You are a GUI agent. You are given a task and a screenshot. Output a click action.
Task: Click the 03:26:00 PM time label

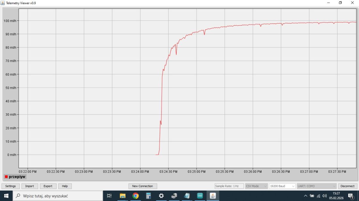(253, 171)
